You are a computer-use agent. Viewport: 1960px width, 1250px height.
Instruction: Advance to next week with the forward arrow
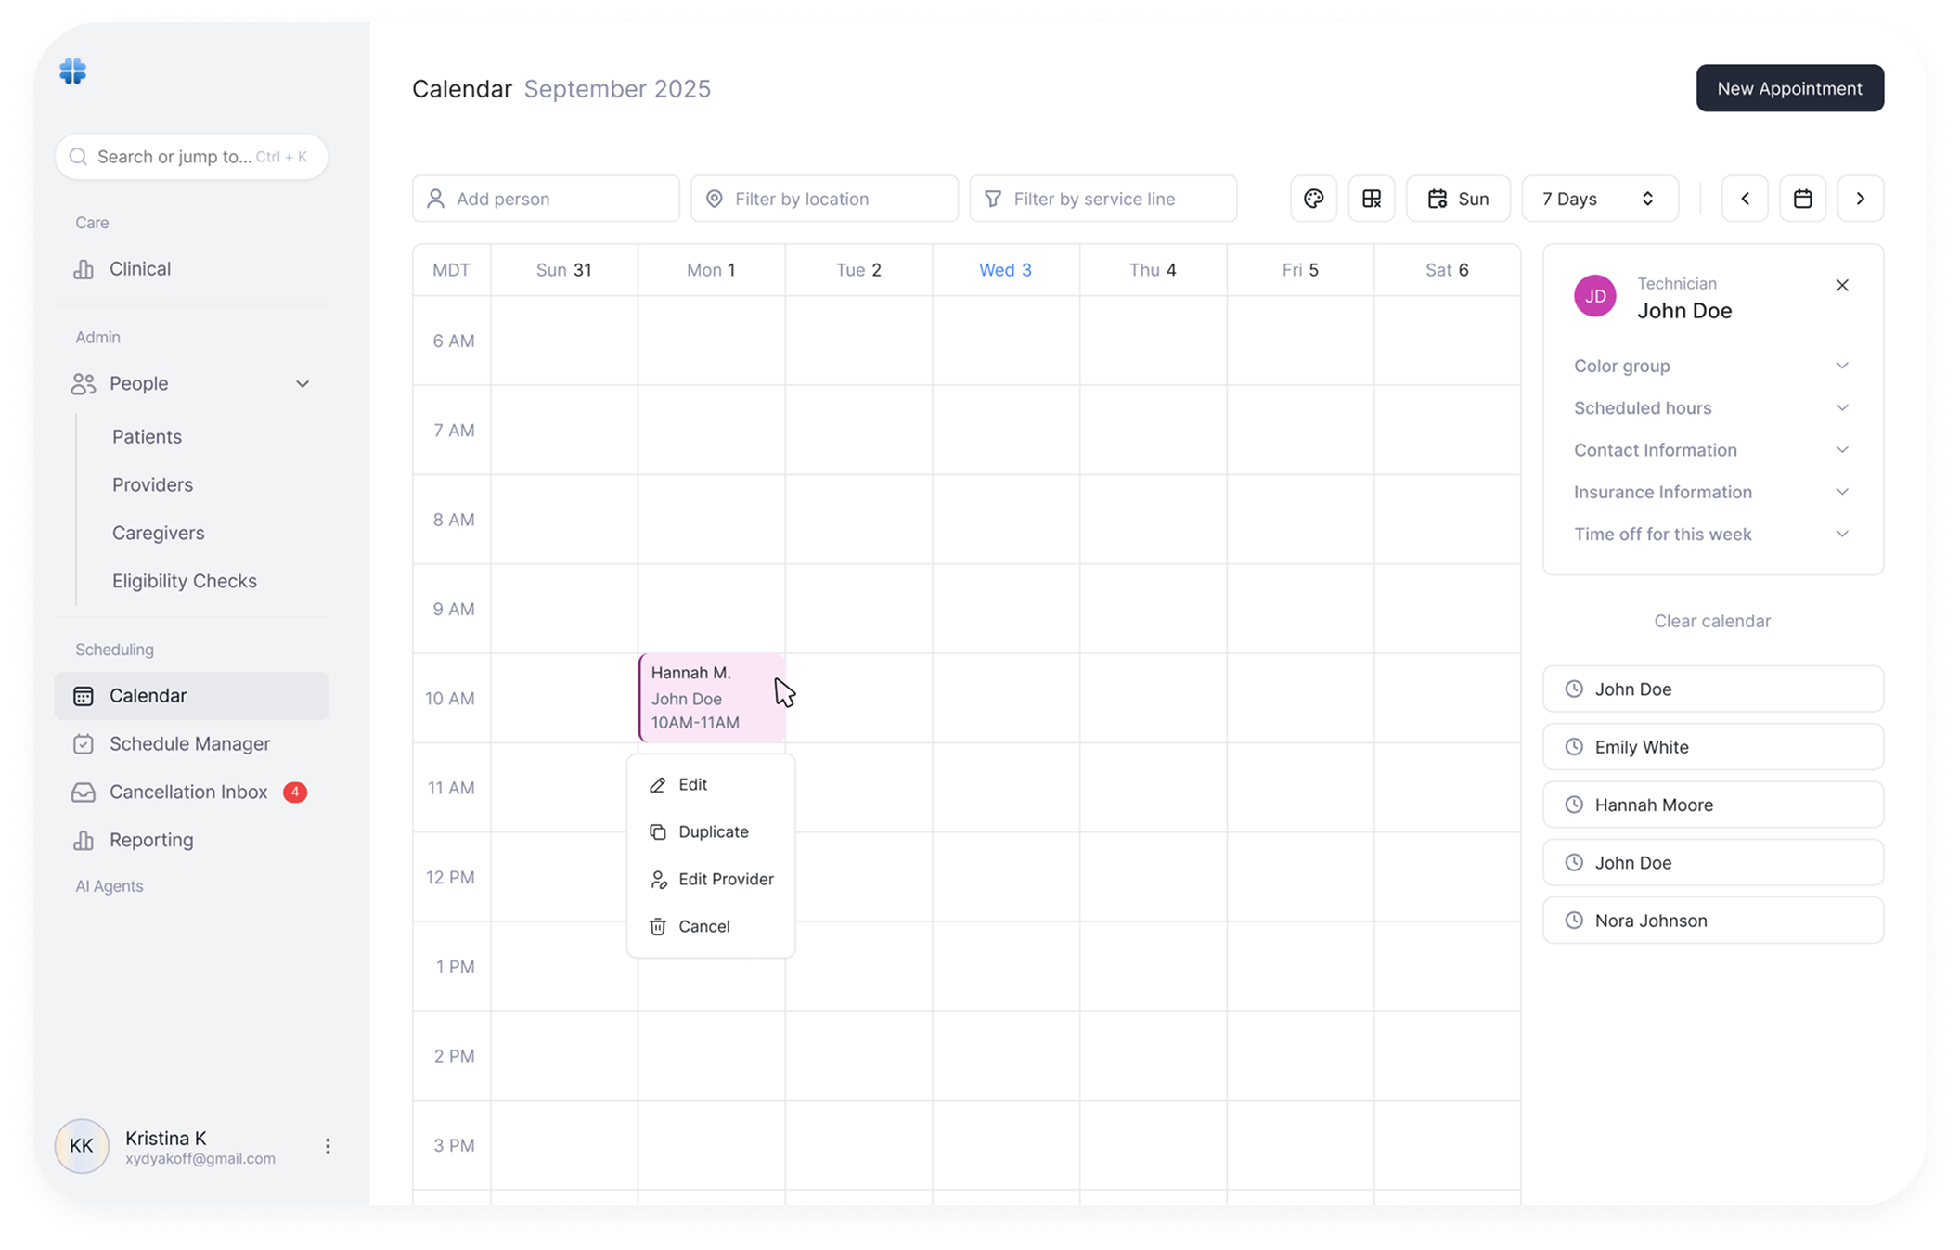(x=1860, y=198)
